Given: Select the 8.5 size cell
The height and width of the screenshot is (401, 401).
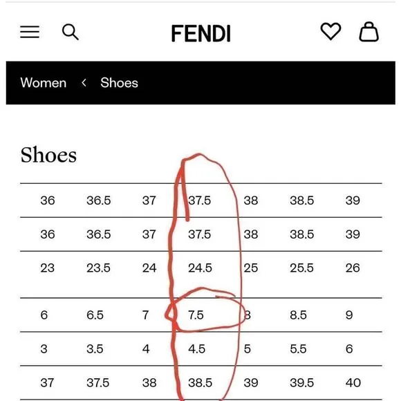Looking at the screenshot, I should pyautogui.click(x=298, y=315).
